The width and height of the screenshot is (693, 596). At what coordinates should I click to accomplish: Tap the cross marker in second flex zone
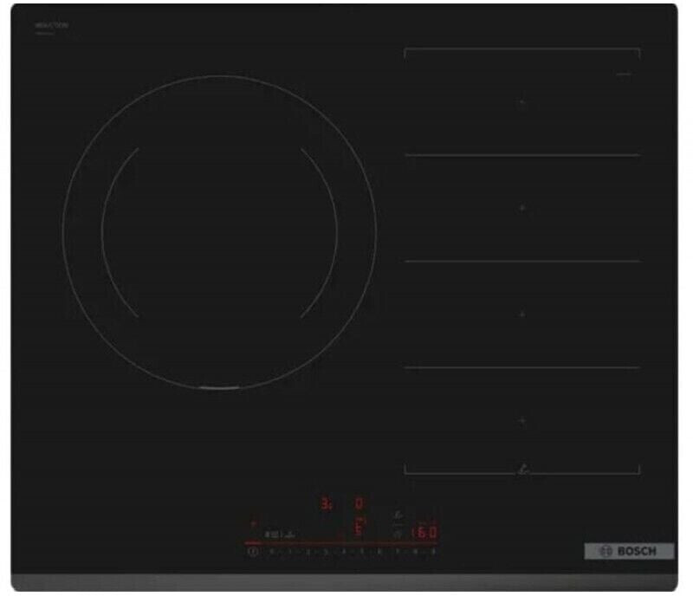[522, 208]
